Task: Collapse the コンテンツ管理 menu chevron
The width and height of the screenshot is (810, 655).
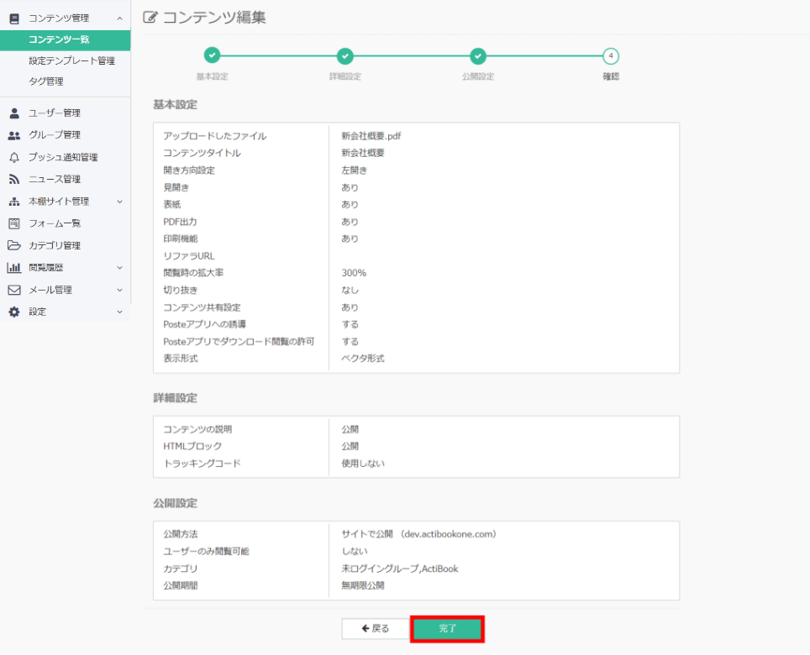Action: pyautogui.click(x=119, y=18)
